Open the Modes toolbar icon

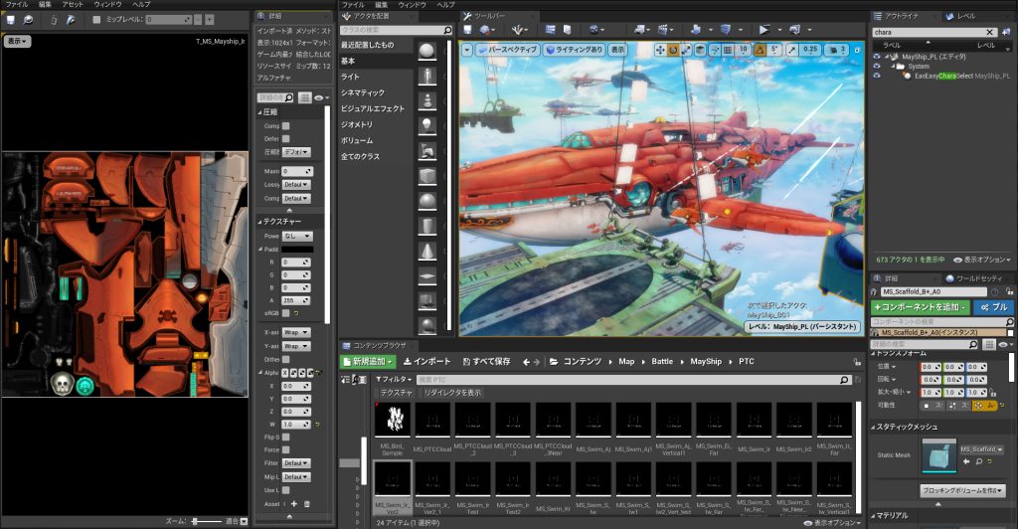tap(517, 29)
